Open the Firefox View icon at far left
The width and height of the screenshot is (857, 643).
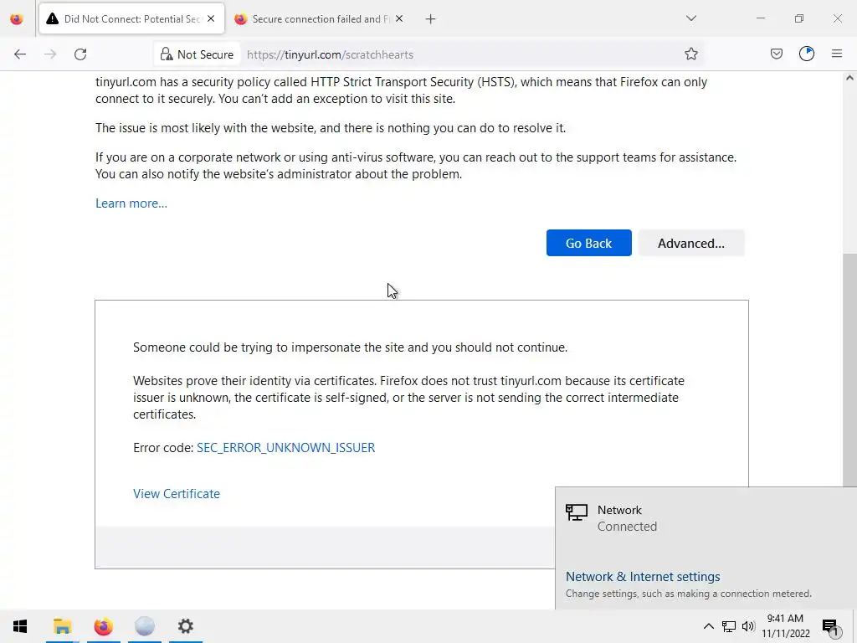pos(17,19)
